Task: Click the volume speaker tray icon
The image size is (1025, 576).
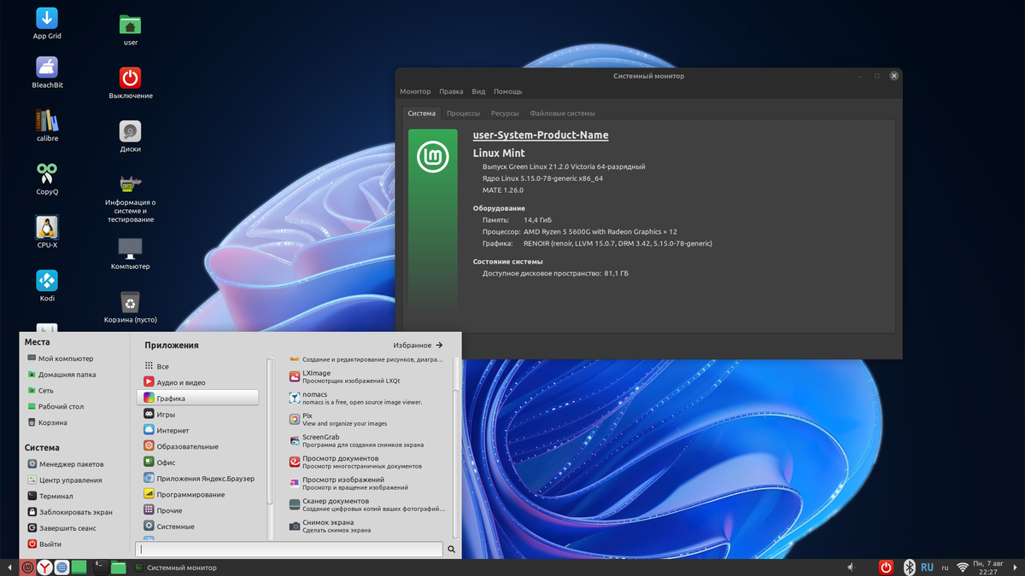Action: (x=852, y=567)
